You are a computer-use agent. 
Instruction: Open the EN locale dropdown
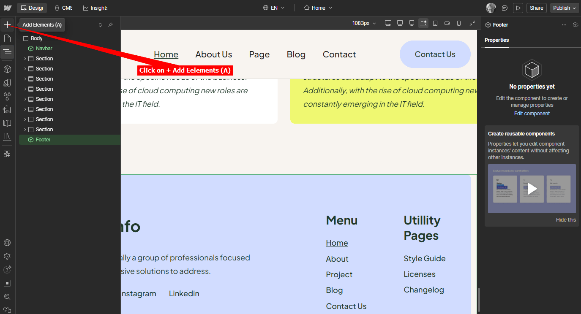(x=274, y=8)
